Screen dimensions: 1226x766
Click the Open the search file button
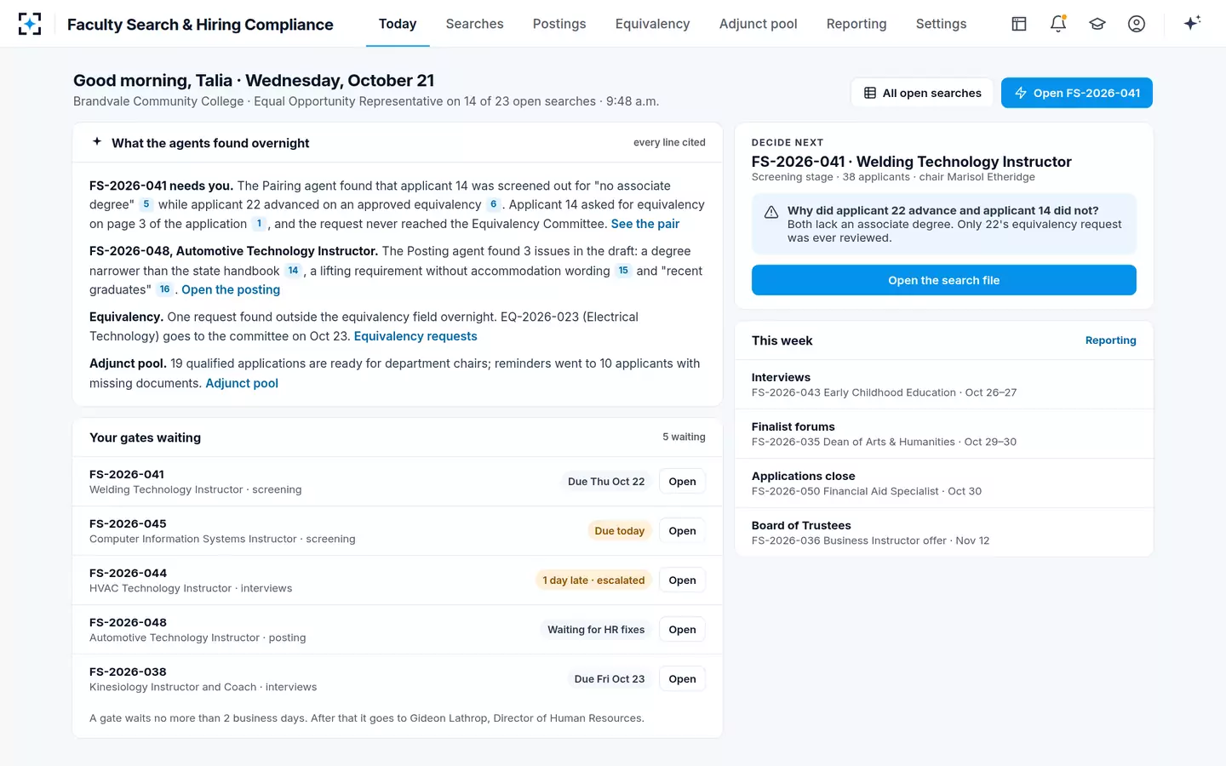pyautogui.click(x=944, y=280)
